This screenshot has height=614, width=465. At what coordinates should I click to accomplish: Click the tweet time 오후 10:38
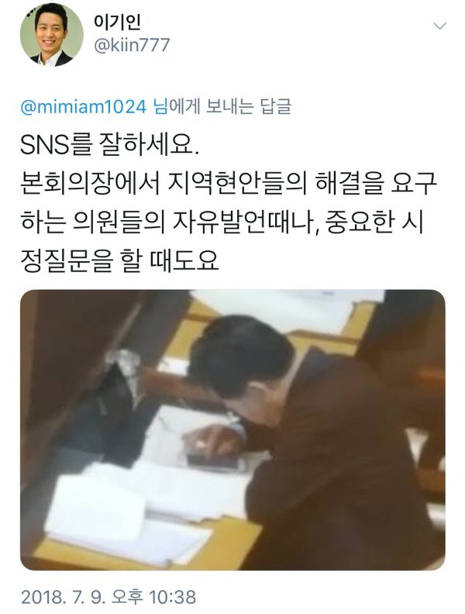coord(153,597)
